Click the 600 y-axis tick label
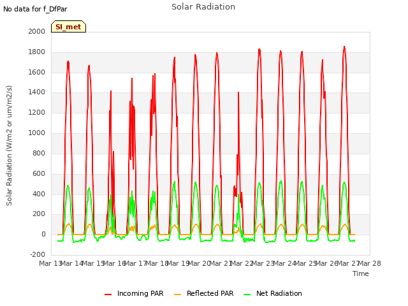Image resolution: width=408 pixels, height=306 pixels. coord(39,174)
